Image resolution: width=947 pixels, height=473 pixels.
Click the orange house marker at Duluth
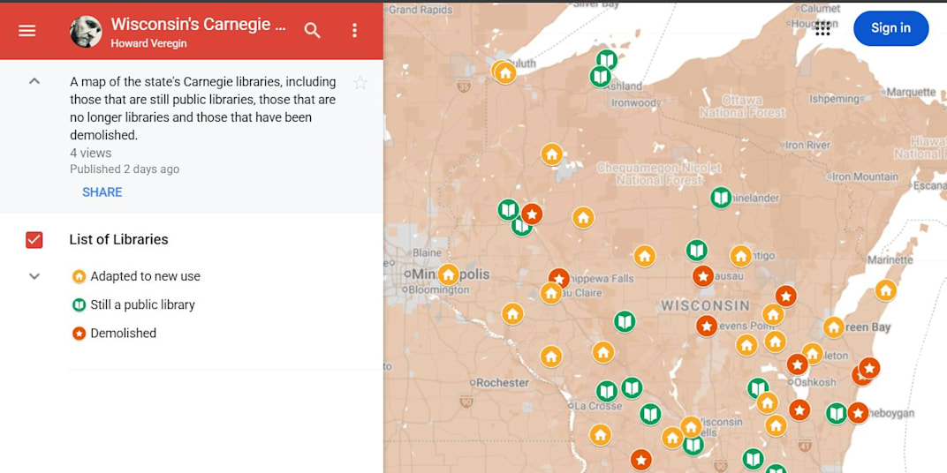point(505,73)
